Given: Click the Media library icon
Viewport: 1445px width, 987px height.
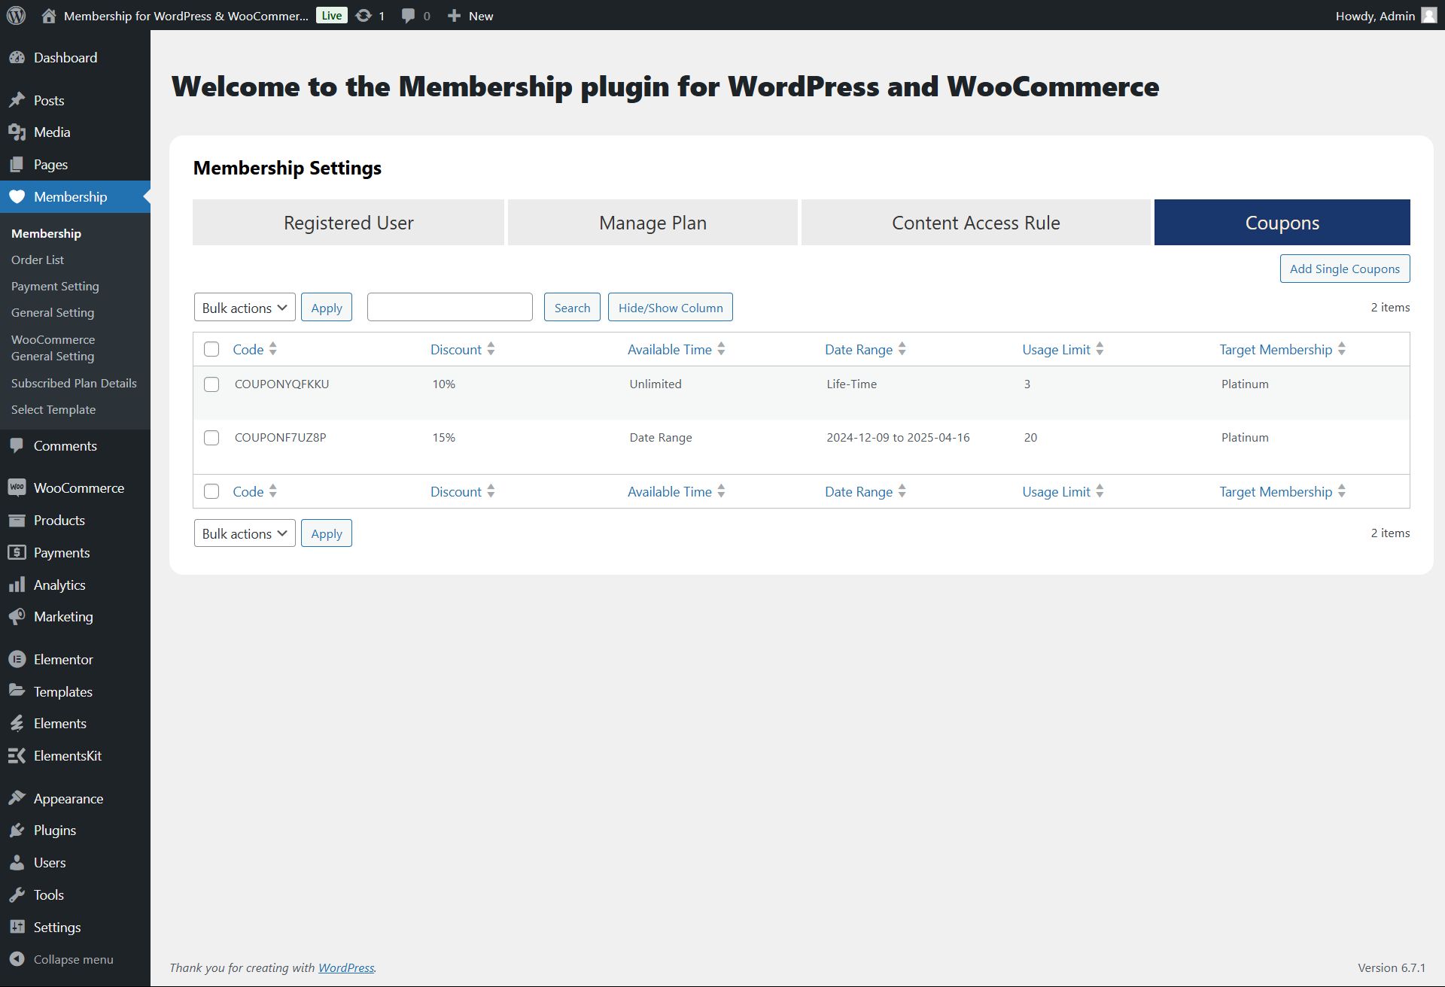Looking at the screenshot, I should point(17,132).
